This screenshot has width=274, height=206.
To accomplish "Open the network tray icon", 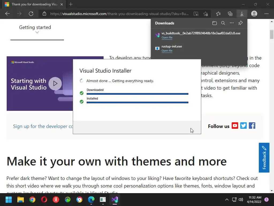I will 234,200.
